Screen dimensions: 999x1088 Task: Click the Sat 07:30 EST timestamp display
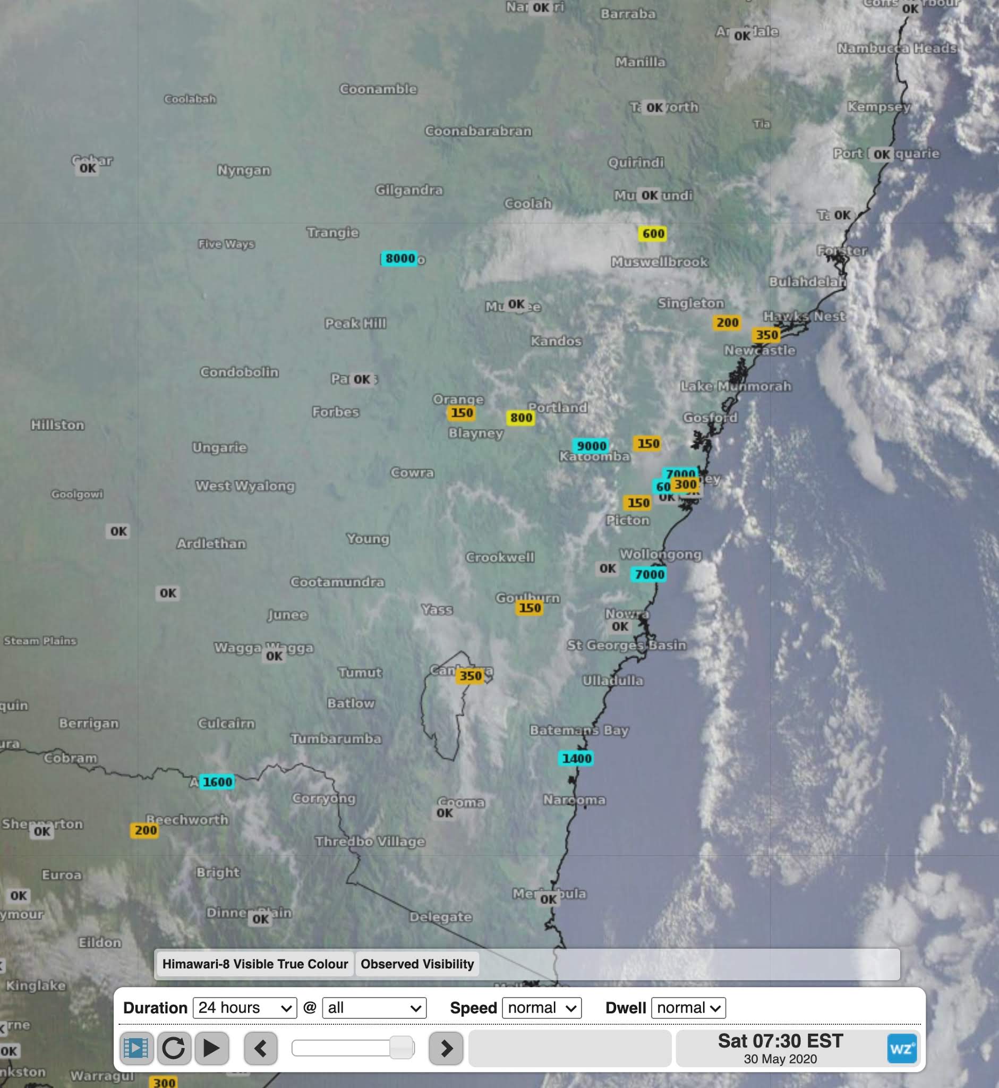tap(779, 1048)
